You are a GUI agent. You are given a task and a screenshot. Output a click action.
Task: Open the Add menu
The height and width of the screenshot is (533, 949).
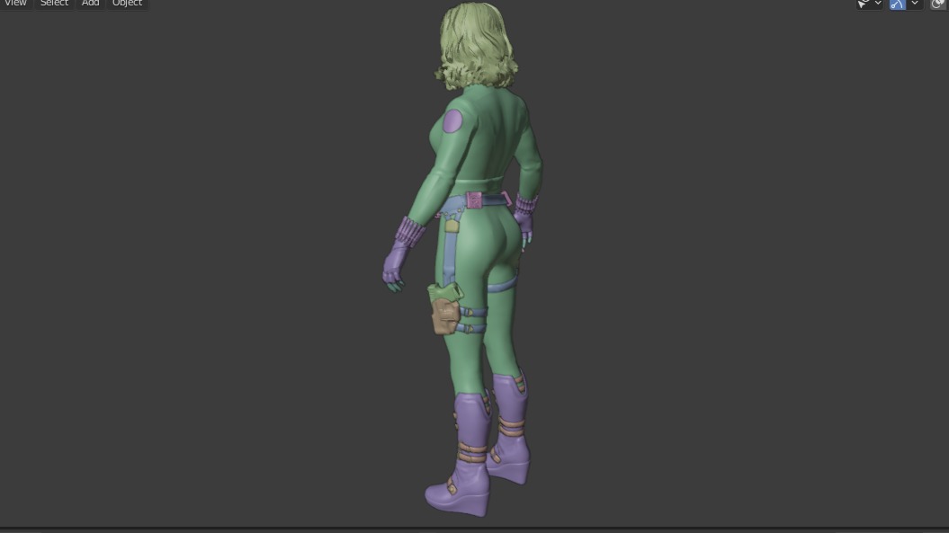[90, 3]
